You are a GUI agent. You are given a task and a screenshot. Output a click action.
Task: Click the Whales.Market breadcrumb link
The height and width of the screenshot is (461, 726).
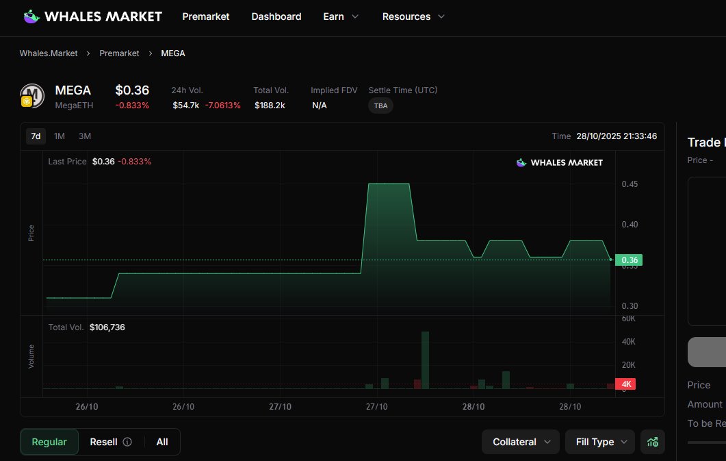(x=49, y=53)
